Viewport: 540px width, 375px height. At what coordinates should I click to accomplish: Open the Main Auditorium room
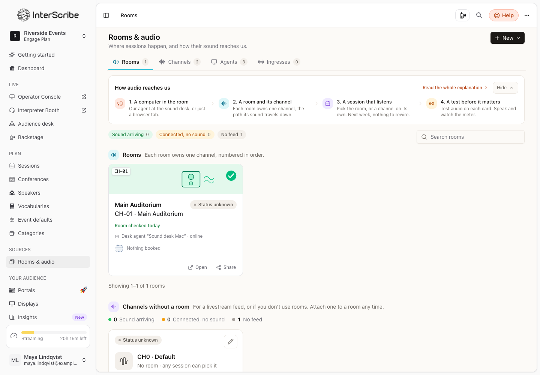point(198,267)
